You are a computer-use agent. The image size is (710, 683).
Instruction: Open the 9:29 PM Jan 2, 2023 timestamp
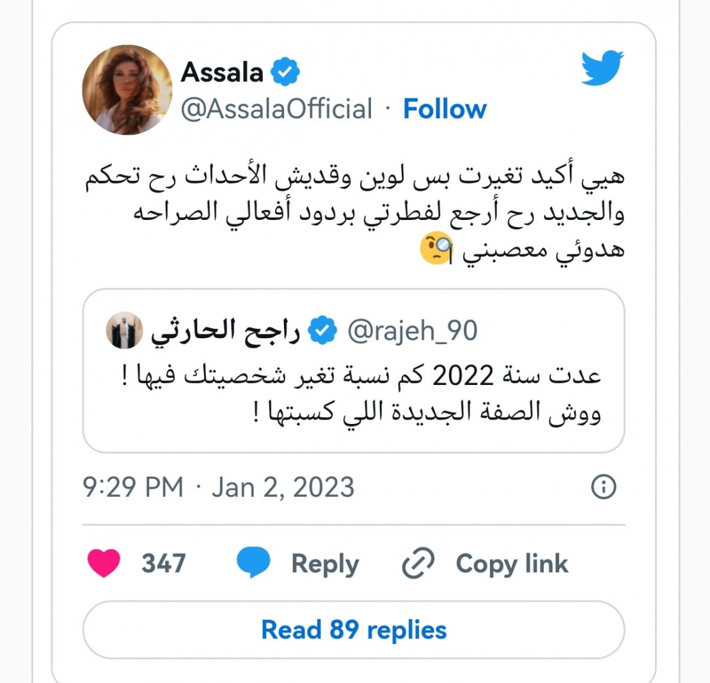pyautogui.click(x=218, y=487)
